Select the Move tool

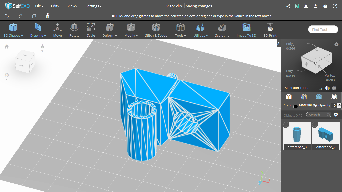[x=57, y=30]
